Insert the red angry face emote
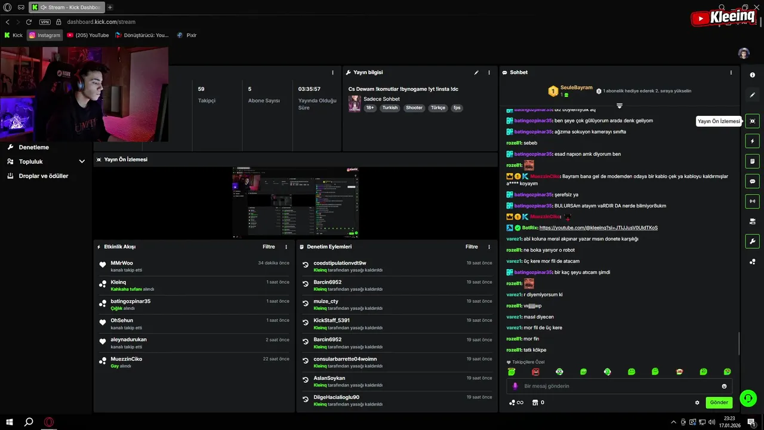This screenshot has width=764, height=430. (535, 371)
